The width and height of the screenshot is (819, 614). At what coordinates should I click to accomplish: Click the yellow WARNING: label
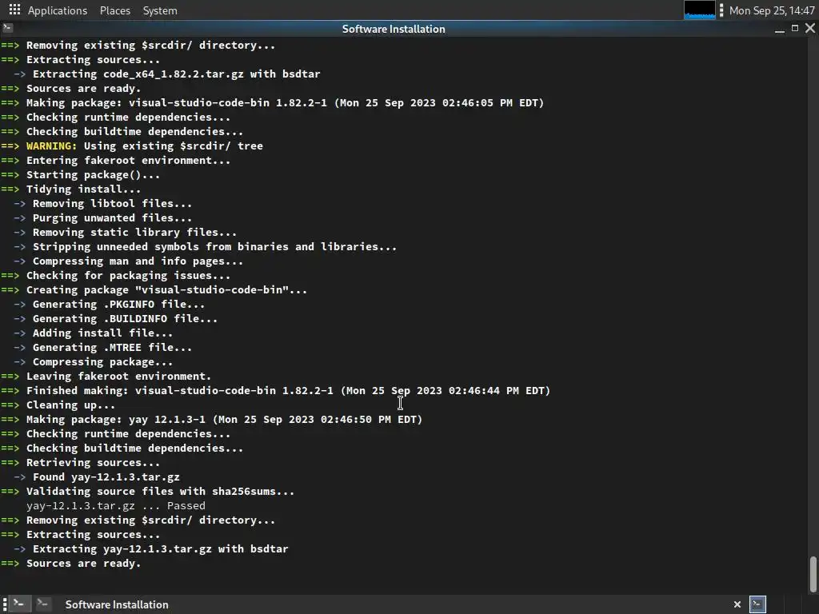tap(52, 146)
